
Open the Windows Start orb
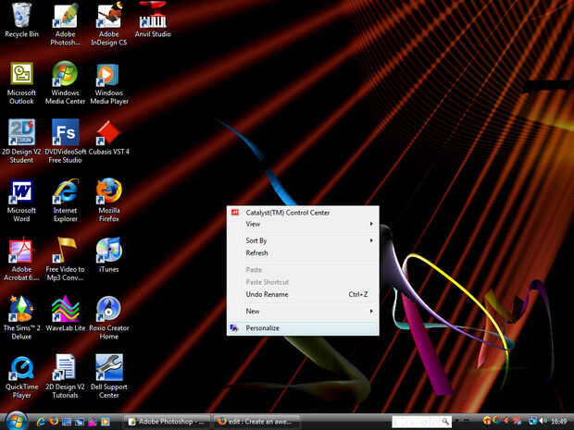point(16,421)
